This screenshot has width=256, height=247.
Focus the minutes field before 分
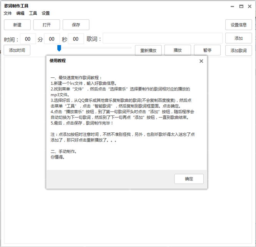click(28, 39)
